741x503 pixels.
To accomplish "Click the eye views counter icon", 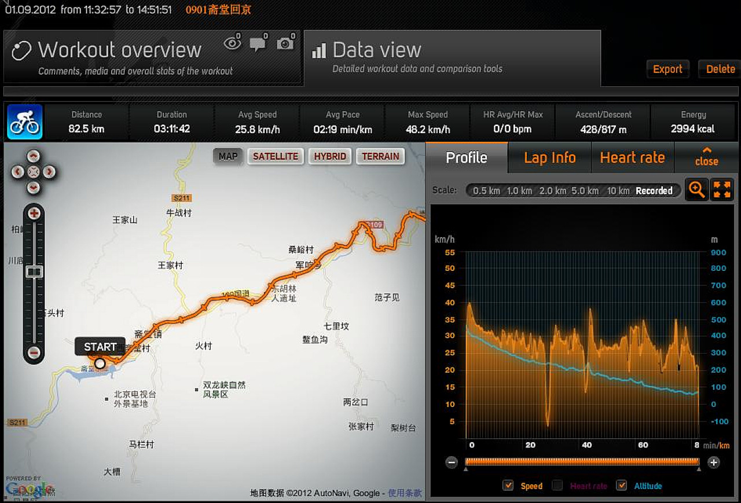I will 232,43.
